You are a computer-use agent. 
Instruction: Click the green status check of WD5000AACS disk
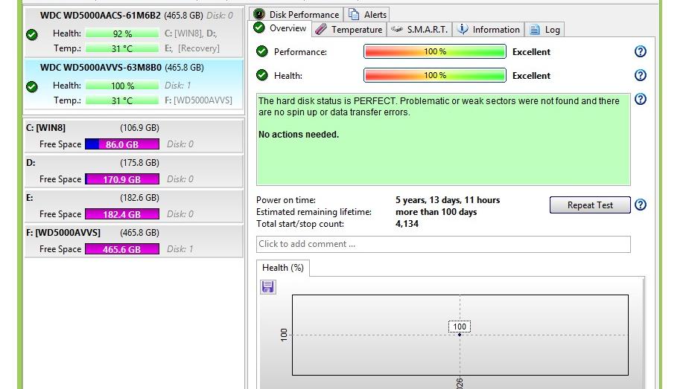(32, 34)
